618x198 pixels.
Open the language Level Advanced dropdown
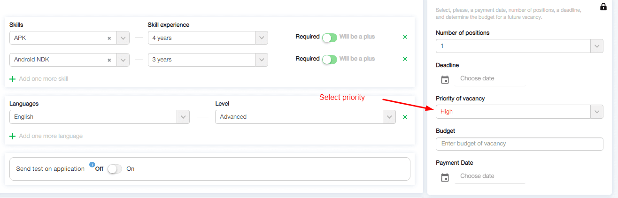389,117
